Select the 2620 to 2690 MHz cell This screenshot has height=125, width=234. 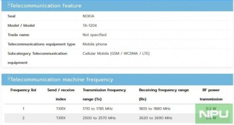(155, 118)
